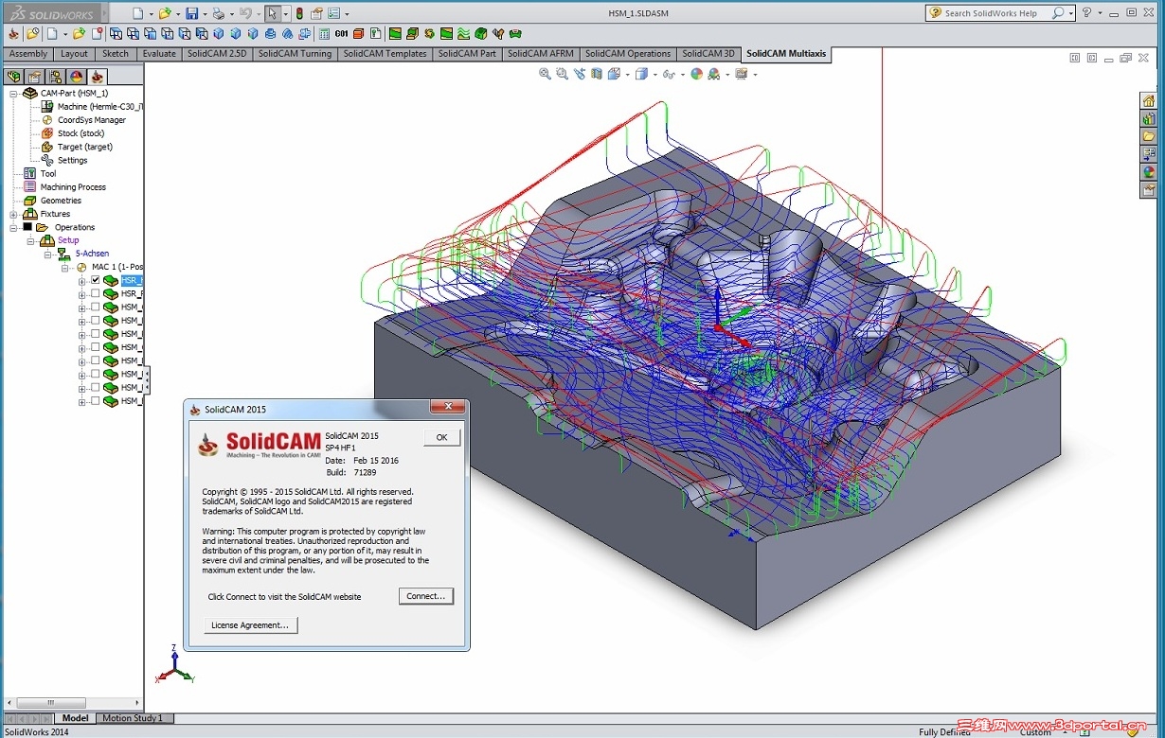The width and height of the screenshot is (1165, 738).
Task: Click the G01 G-code icon
Action: pos(341,34)
